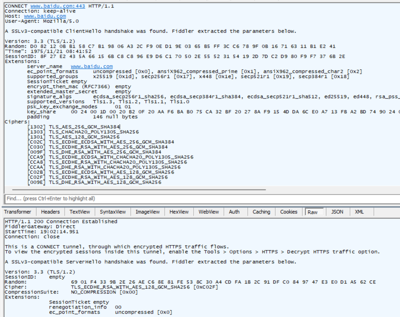The height and width of the screenshot is (317, 400).
Task: Click the TLS_AES_256_GCM_SHA384 cipher line
Action: (73, 127)
